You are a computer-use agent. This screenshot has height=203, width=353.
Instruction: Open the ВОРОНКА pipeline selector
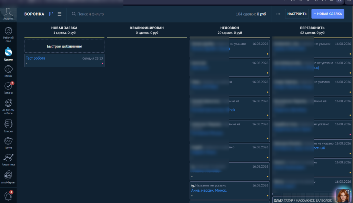34,14
